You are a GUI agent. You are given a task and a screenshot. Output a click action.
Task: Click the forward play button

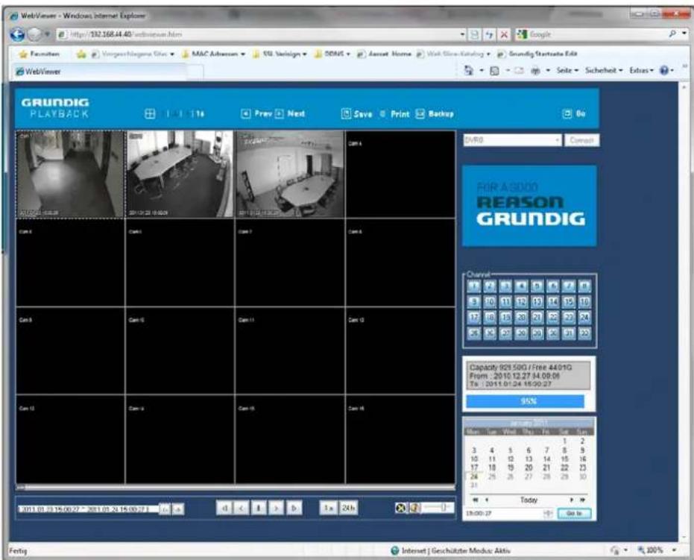tap(276, 508)
